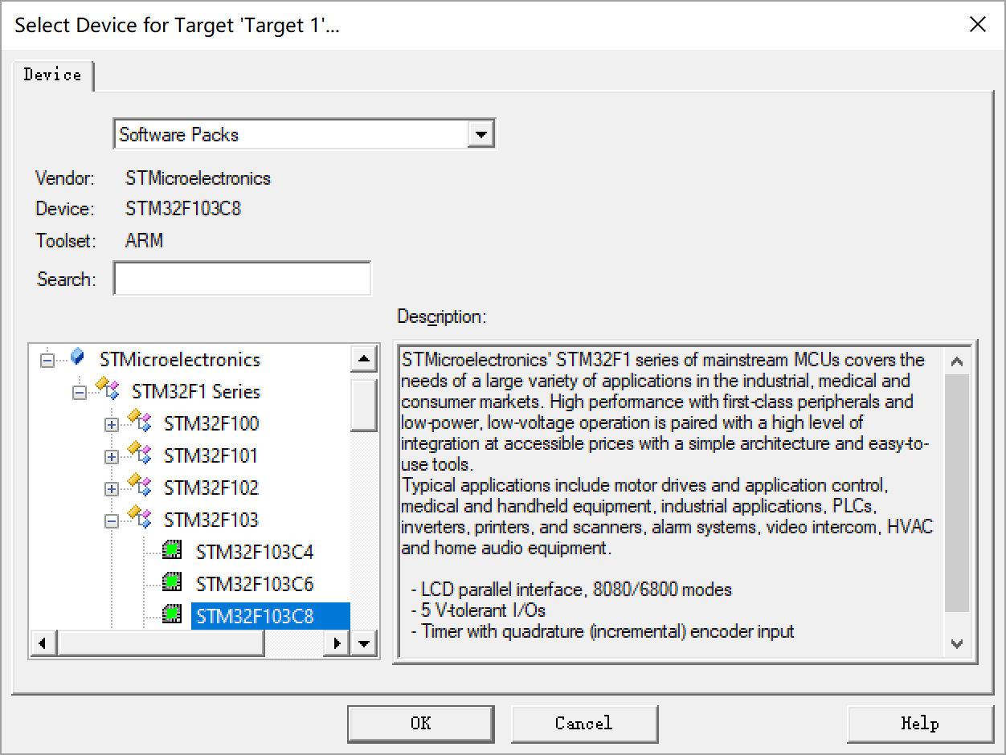Click device tree scroll right arrow
The image size is (1006, 755).
(x=337, y=643)
